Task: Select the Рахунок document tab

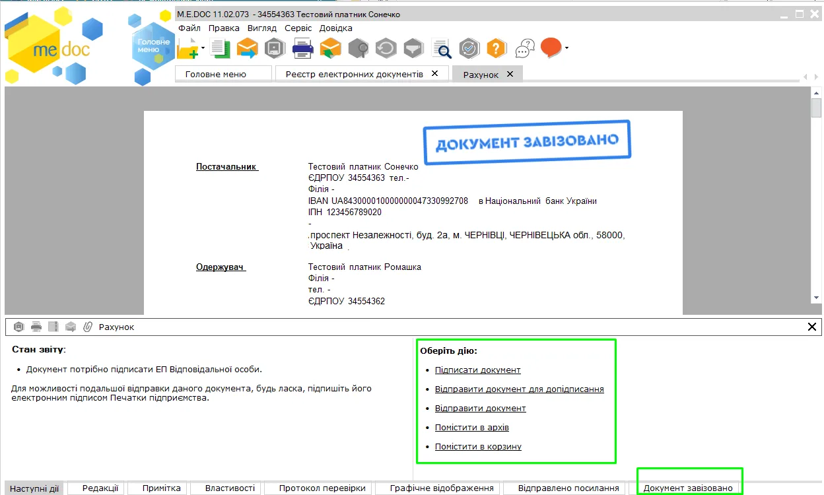Action: [x=487, y=75]
